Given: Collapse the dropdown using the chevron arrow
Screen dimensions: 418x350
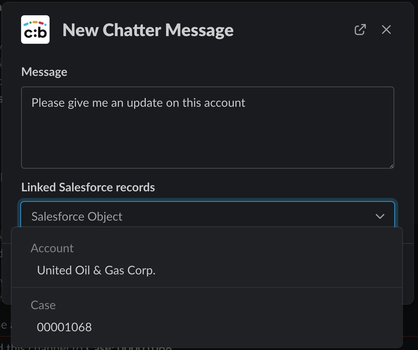Looking at the screenshot, I should click(x=380, y=216).
